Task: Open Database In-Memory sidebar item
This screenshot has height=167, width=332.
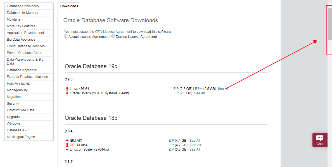Action: point(29,13)
